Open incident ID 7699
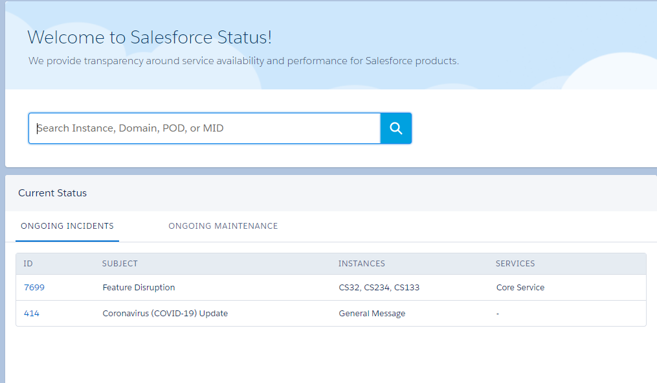This screenshot has height=383, width=657. pyautogui.click(x=34, y=288)
